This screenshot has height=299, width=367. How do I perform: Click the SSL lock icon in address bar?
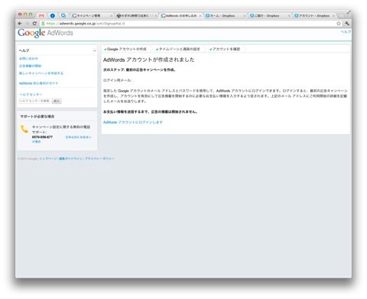click(43, 24)
